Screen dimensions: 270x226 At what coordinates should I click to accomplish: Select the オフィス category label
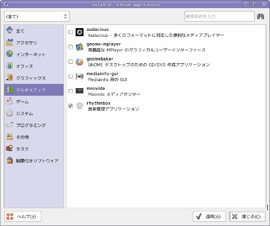coord(24,66)
